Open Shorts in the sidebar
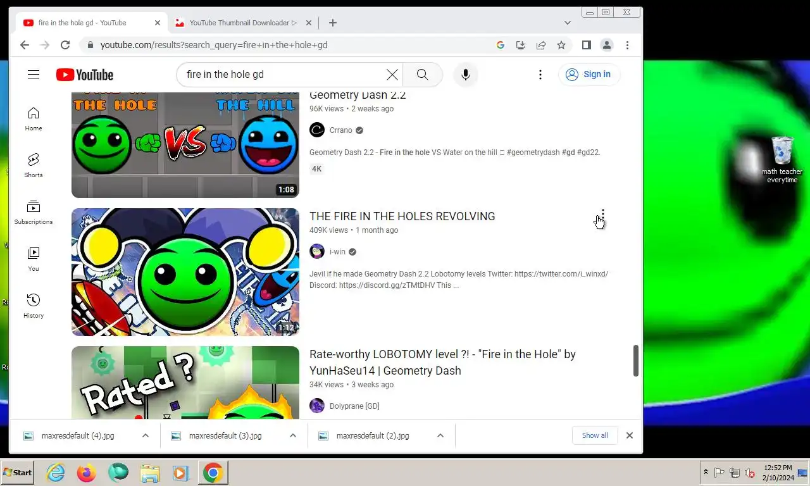Image resolution: width=810 pixels, height=486 pixels. pos(34,165)
